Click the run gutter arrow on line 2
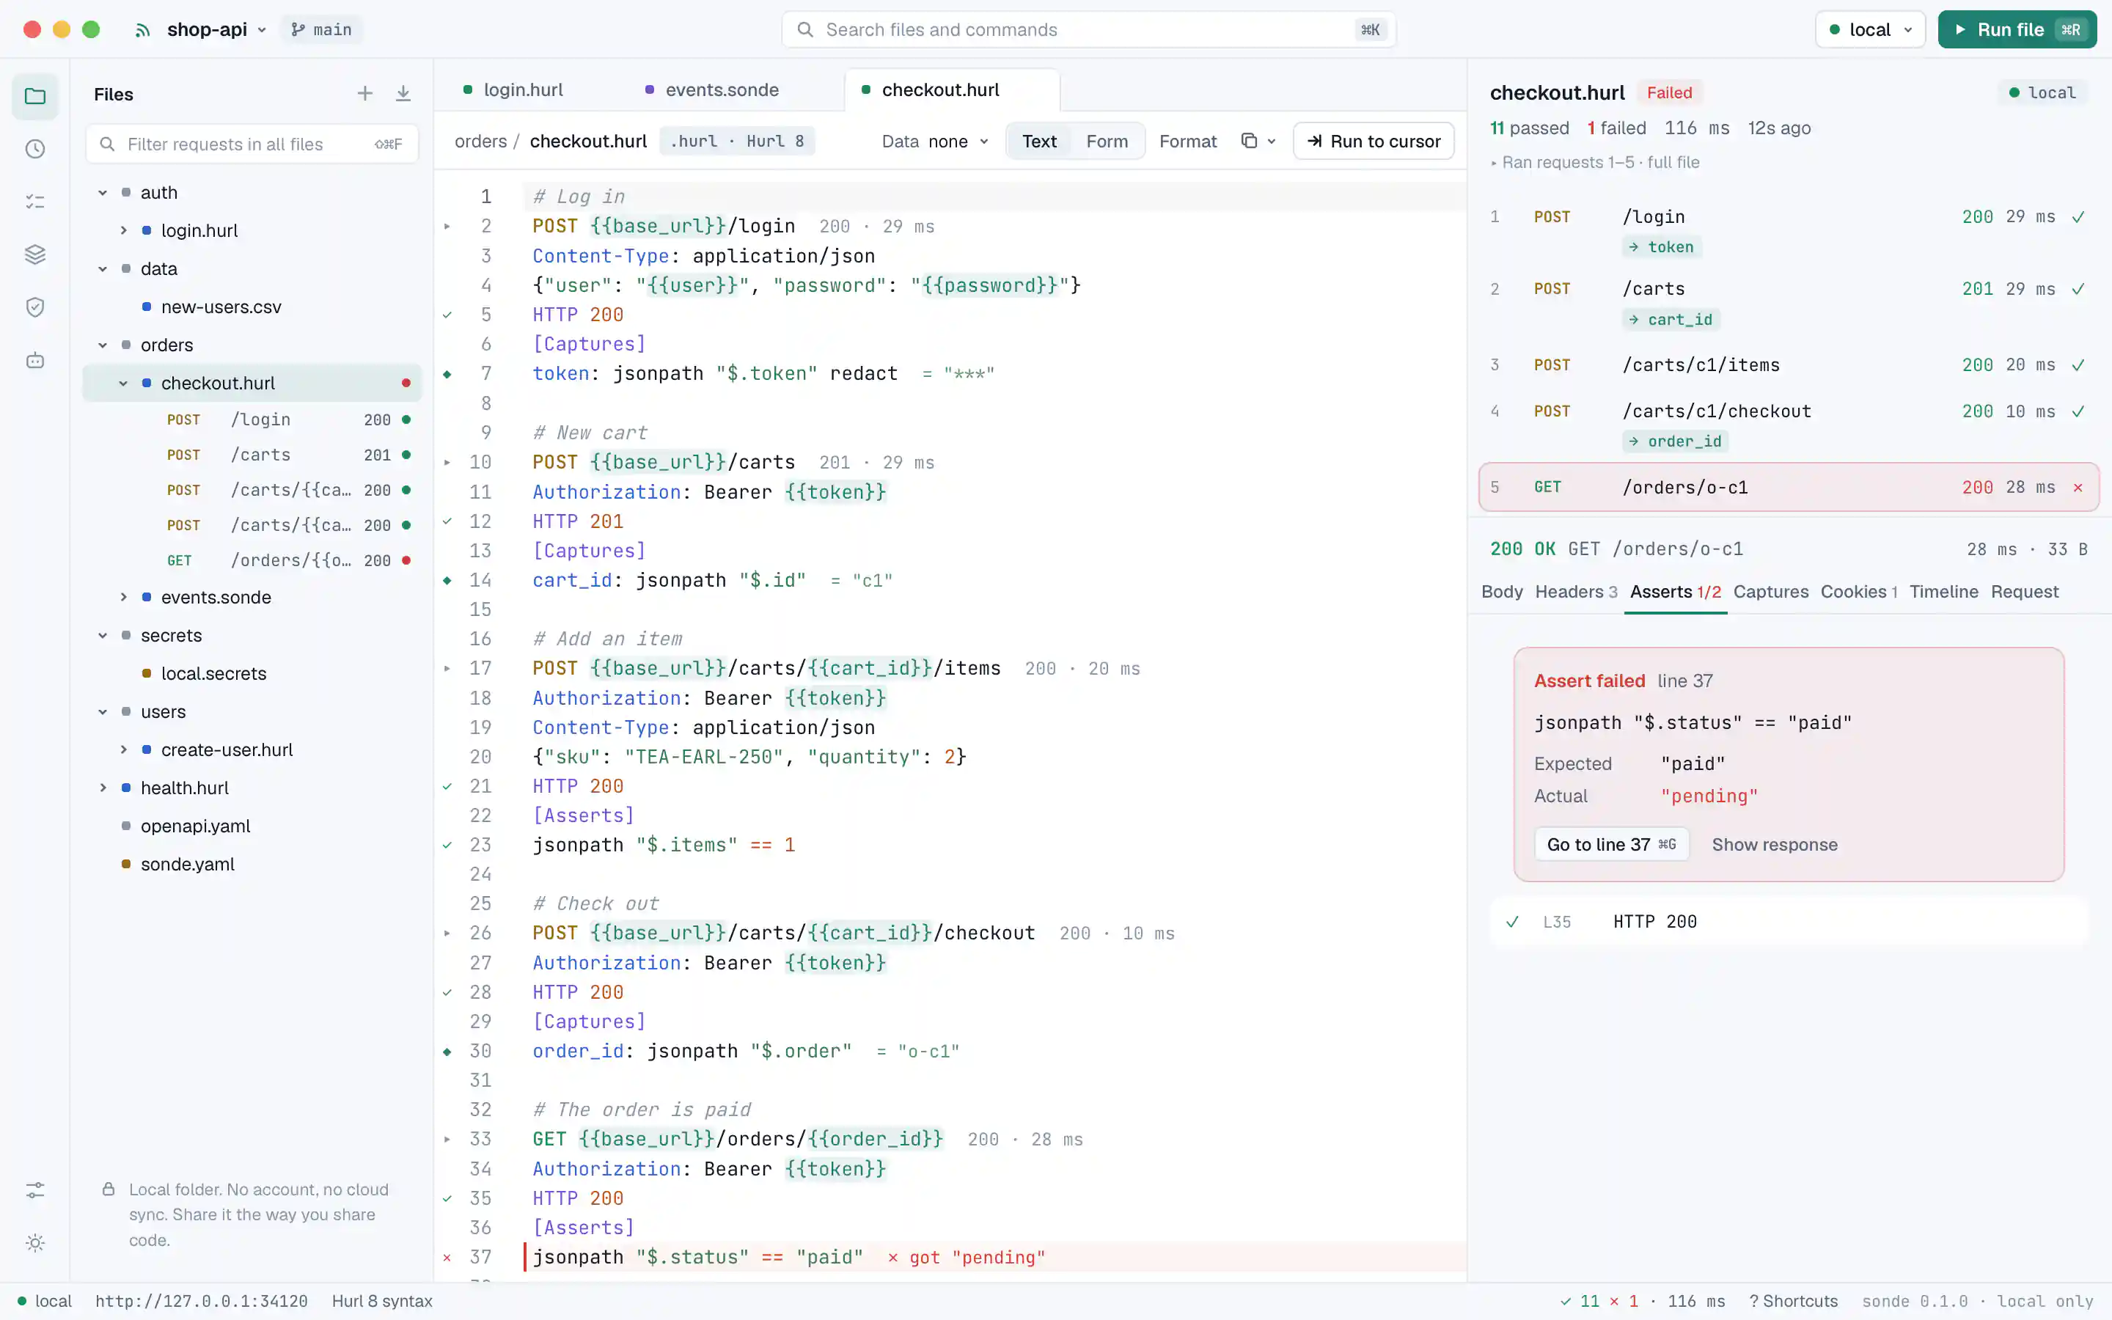The image size is (2112, 1320). click(448, 226)
